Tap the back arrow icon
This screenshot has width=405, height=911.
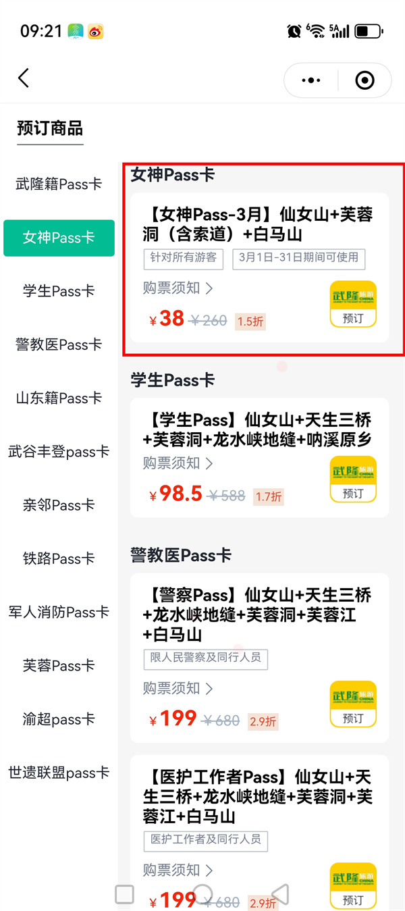(x=24, y=78)
